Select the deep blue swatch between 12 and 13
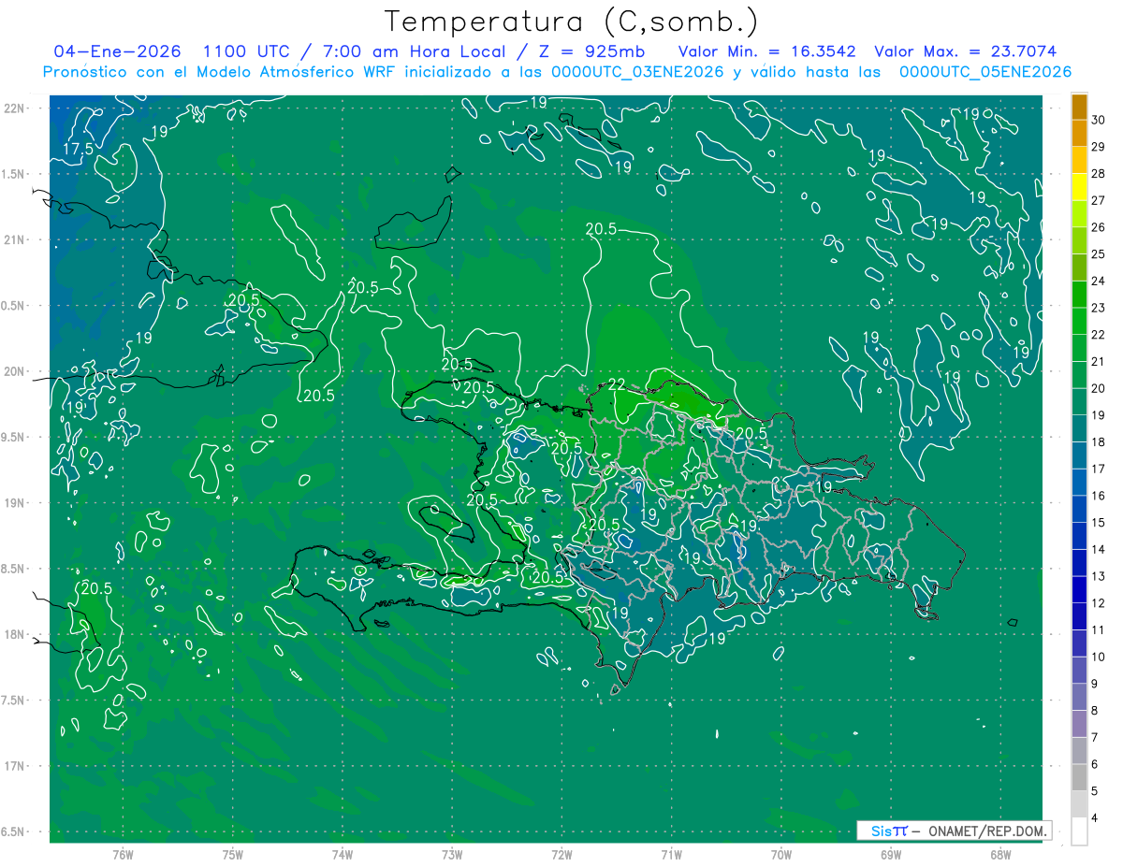Image resolution: width=1123 pixels, height=867 pixels. pyautogui.click(x=1079, y=589)
